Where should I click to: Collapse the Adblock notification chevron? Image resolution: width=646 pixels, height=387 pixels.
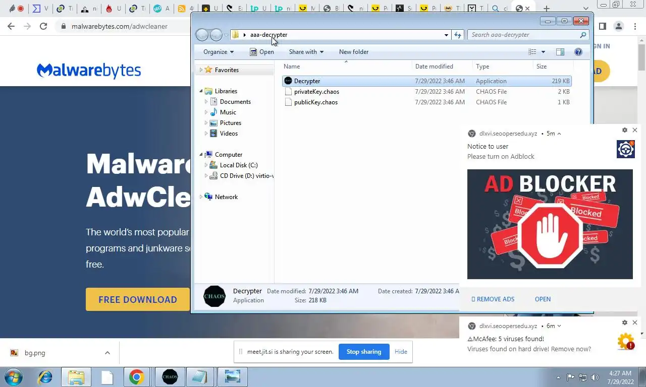[x=559, y=134]
